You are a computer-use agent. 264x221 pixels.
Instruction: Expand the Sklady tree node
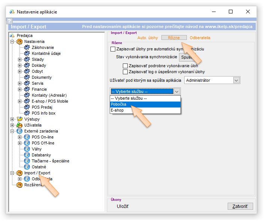20,59
